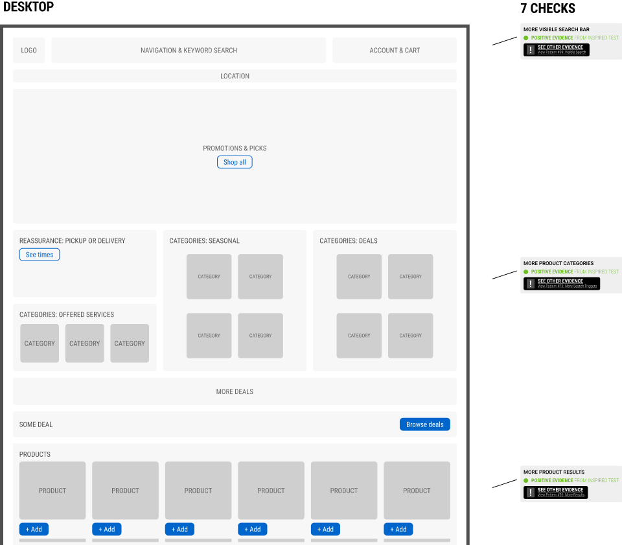Open the Account & Cart section

394,51
